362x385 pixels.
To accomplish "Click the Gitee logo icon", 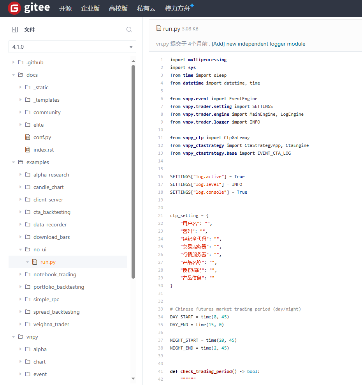I will pyautogui.click(x=14, y=8).
